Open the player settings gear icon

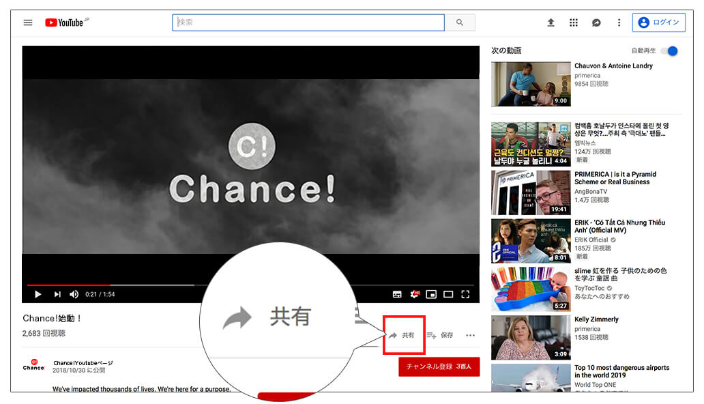[413, 294]
